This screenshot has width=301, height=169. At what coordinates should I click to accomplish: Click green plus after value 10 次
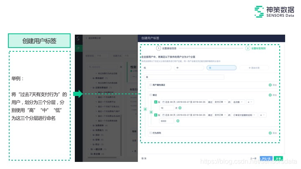(180, 108)
